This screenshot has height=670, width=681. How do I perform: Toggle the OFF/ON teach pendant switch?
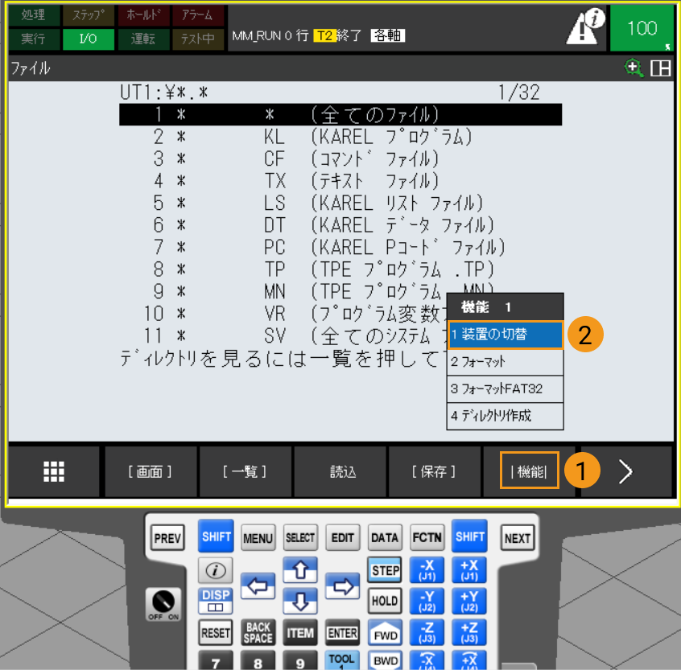[163, 604]
